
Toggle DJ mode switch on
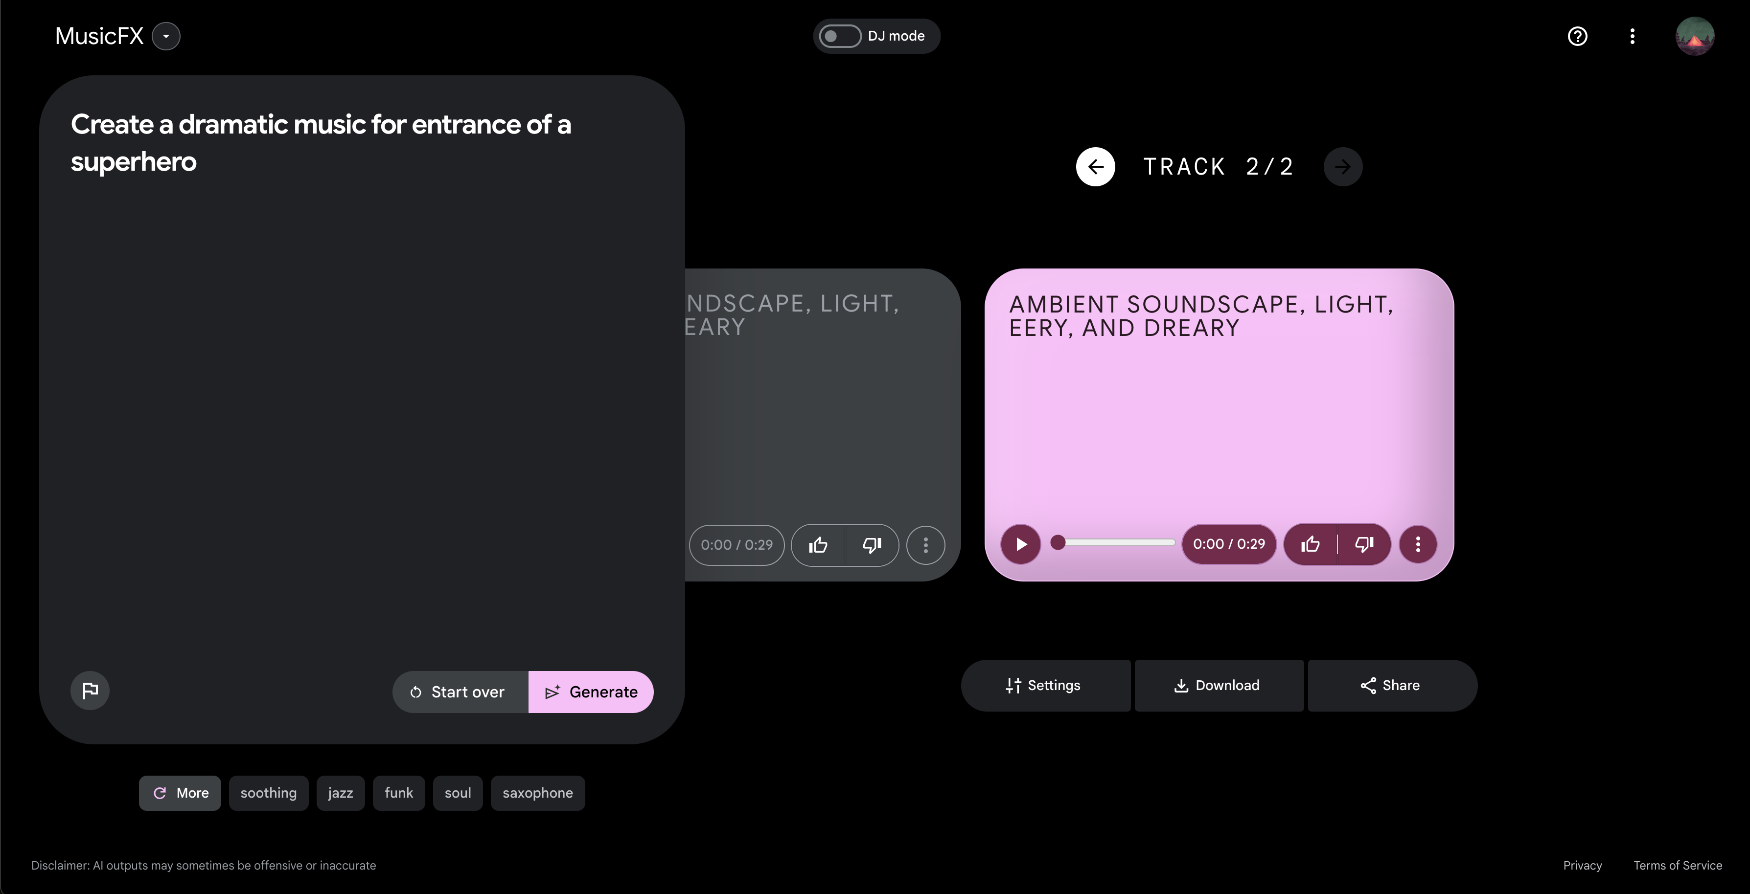(x=840, y=36)
